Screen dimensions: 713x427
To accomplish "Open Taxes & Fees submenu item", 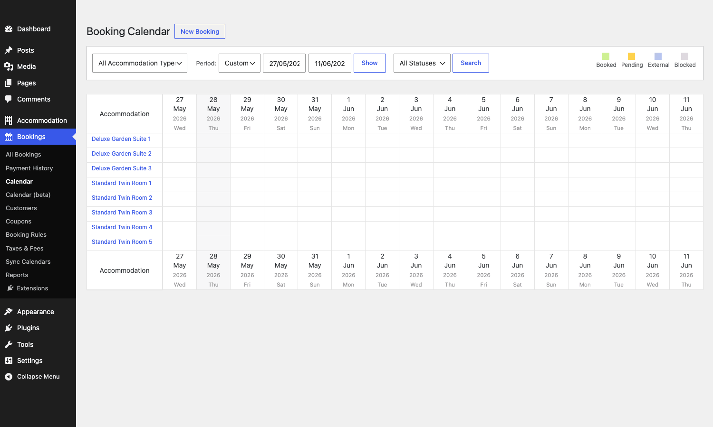I will (x=25, y=248).
